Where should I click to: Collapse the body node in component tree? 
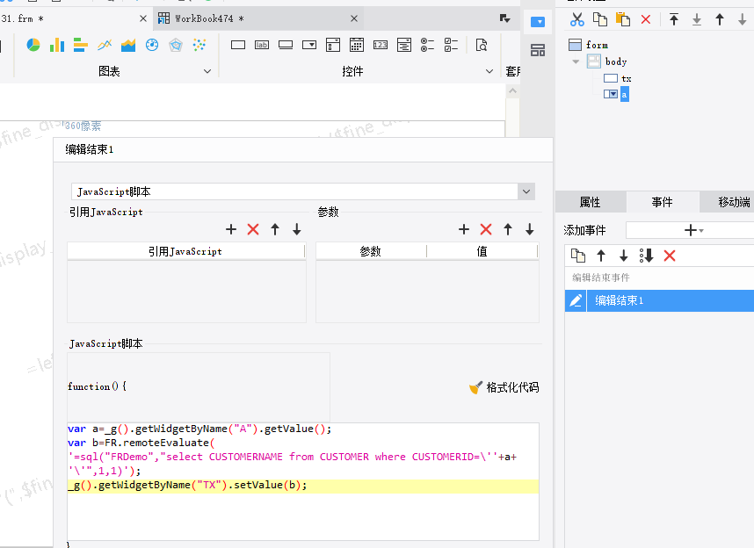[x=576, y=61]
